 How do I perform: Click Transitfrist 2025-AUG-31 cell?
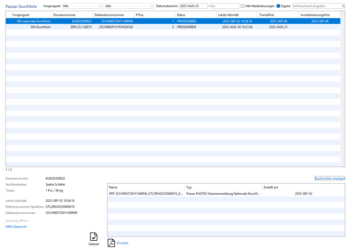point(278,27)
